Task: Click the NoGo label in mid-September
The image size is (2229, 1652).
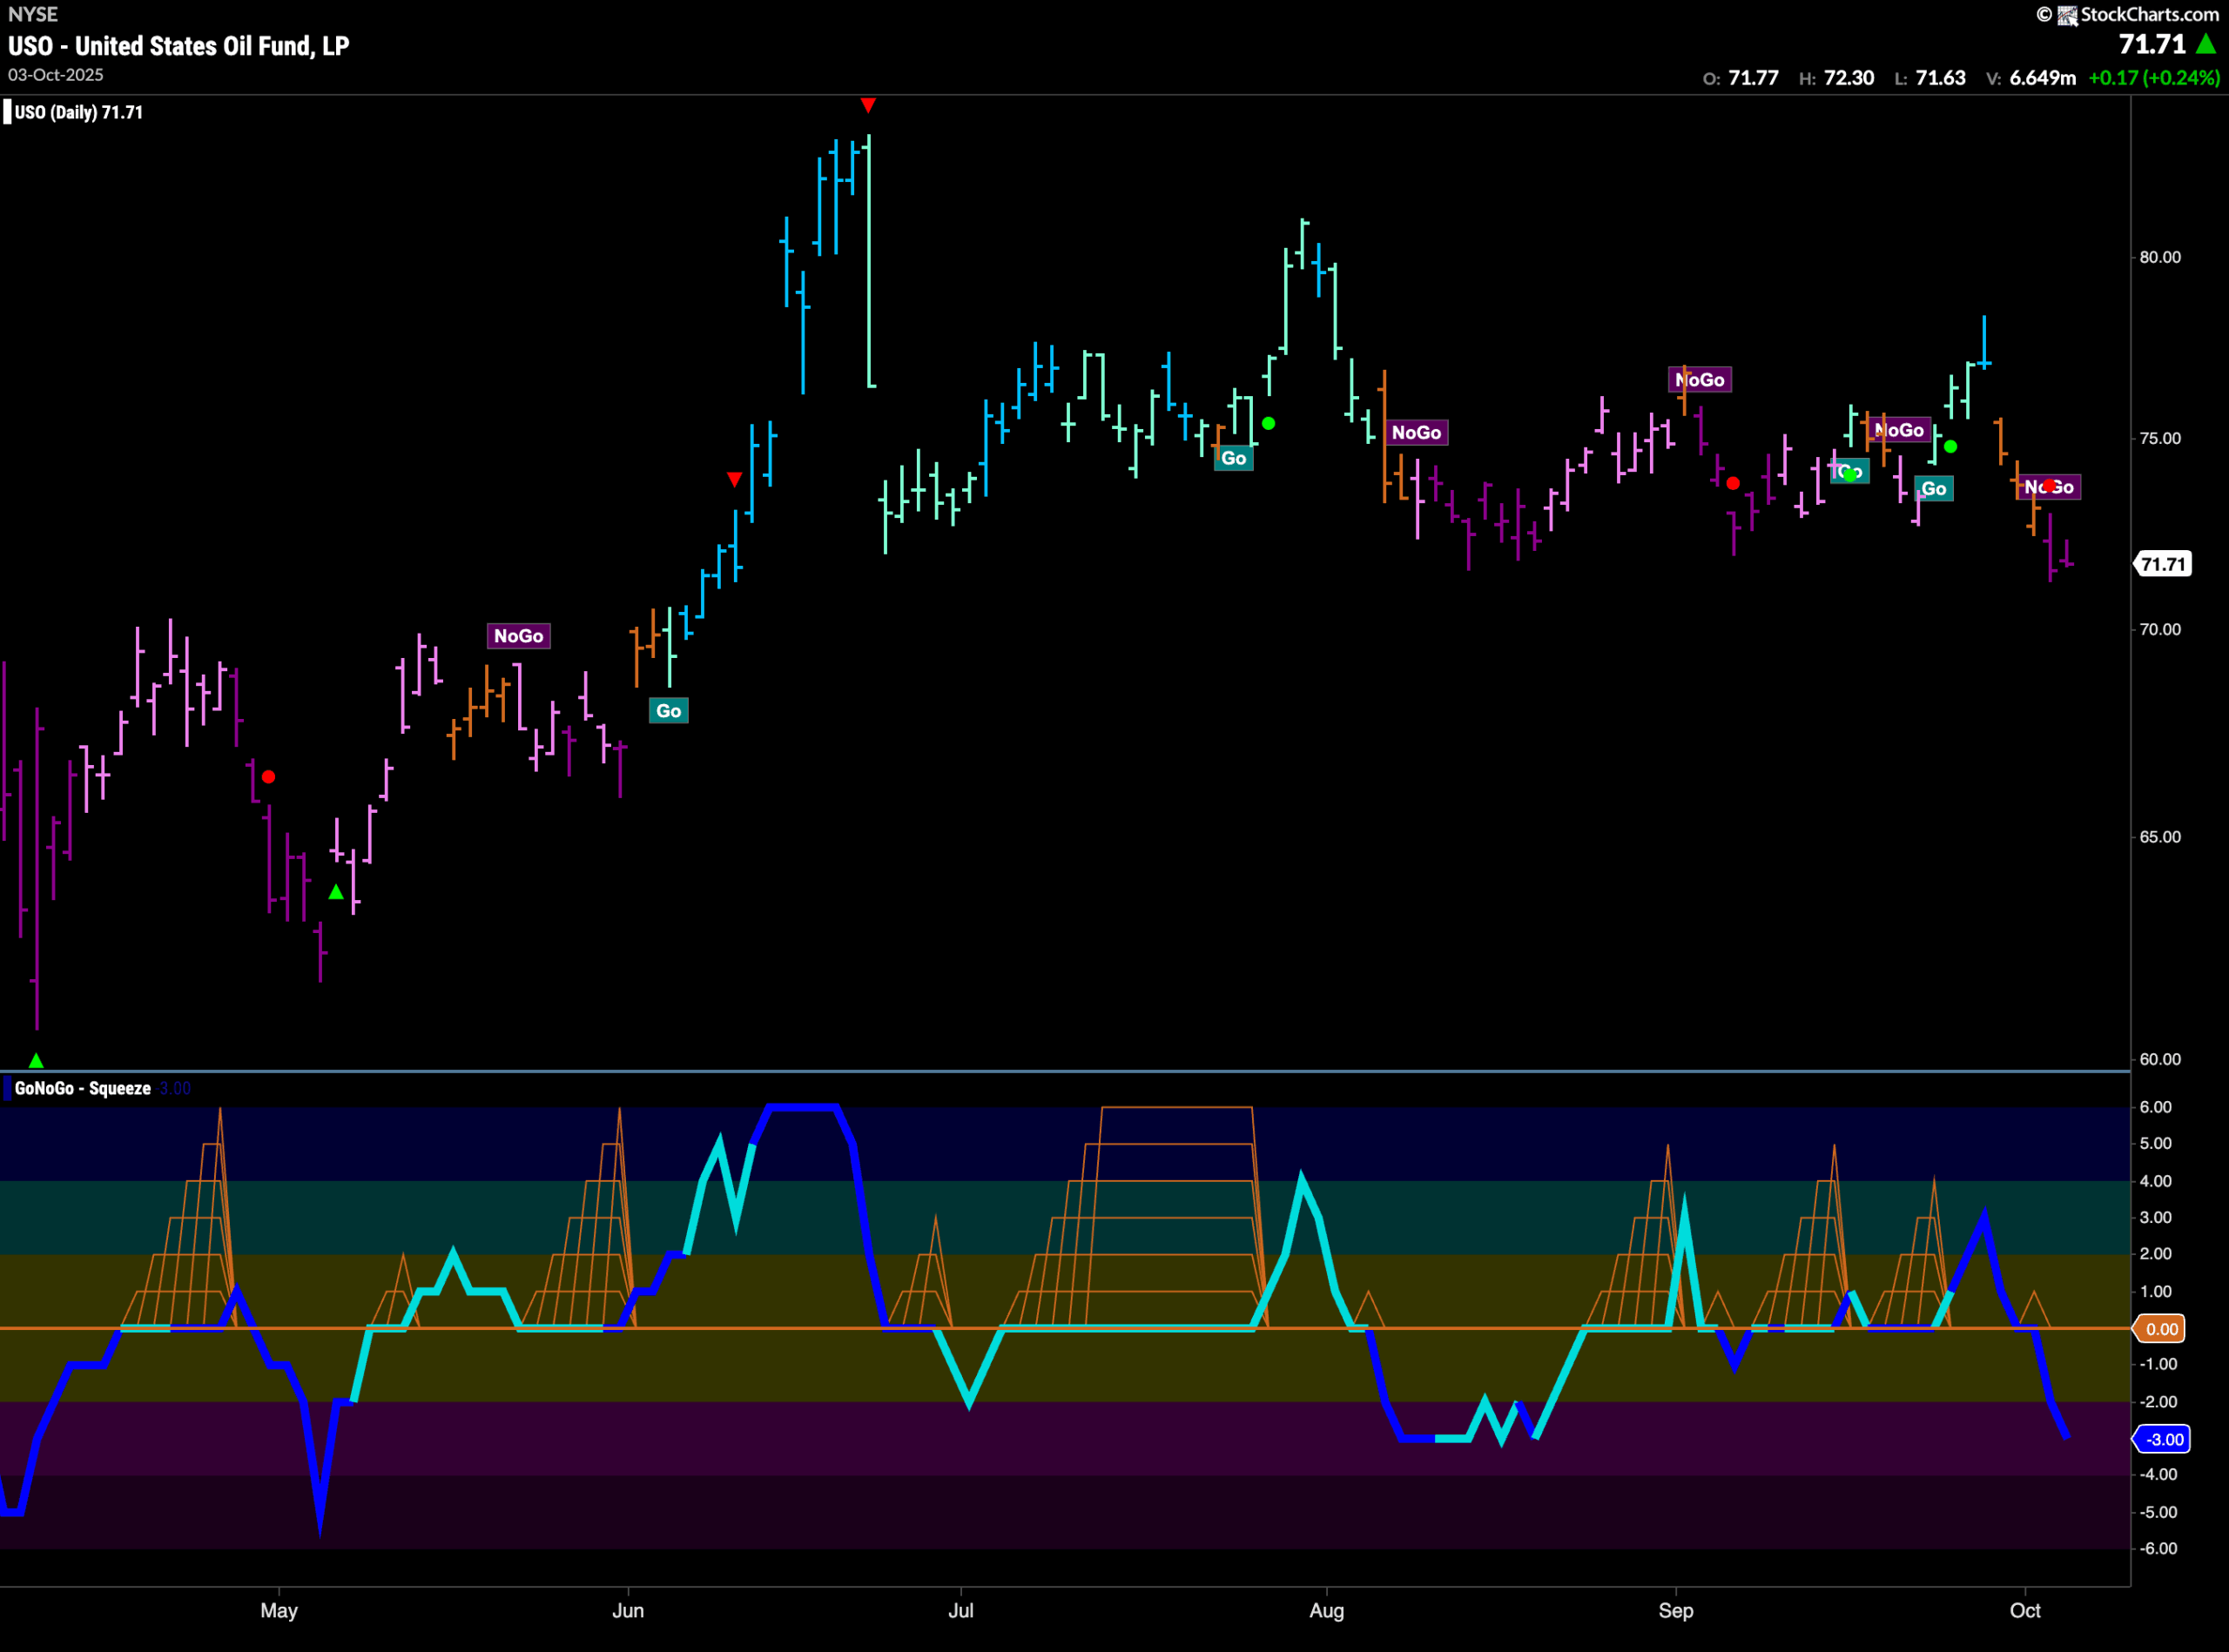Action: 1899,430
